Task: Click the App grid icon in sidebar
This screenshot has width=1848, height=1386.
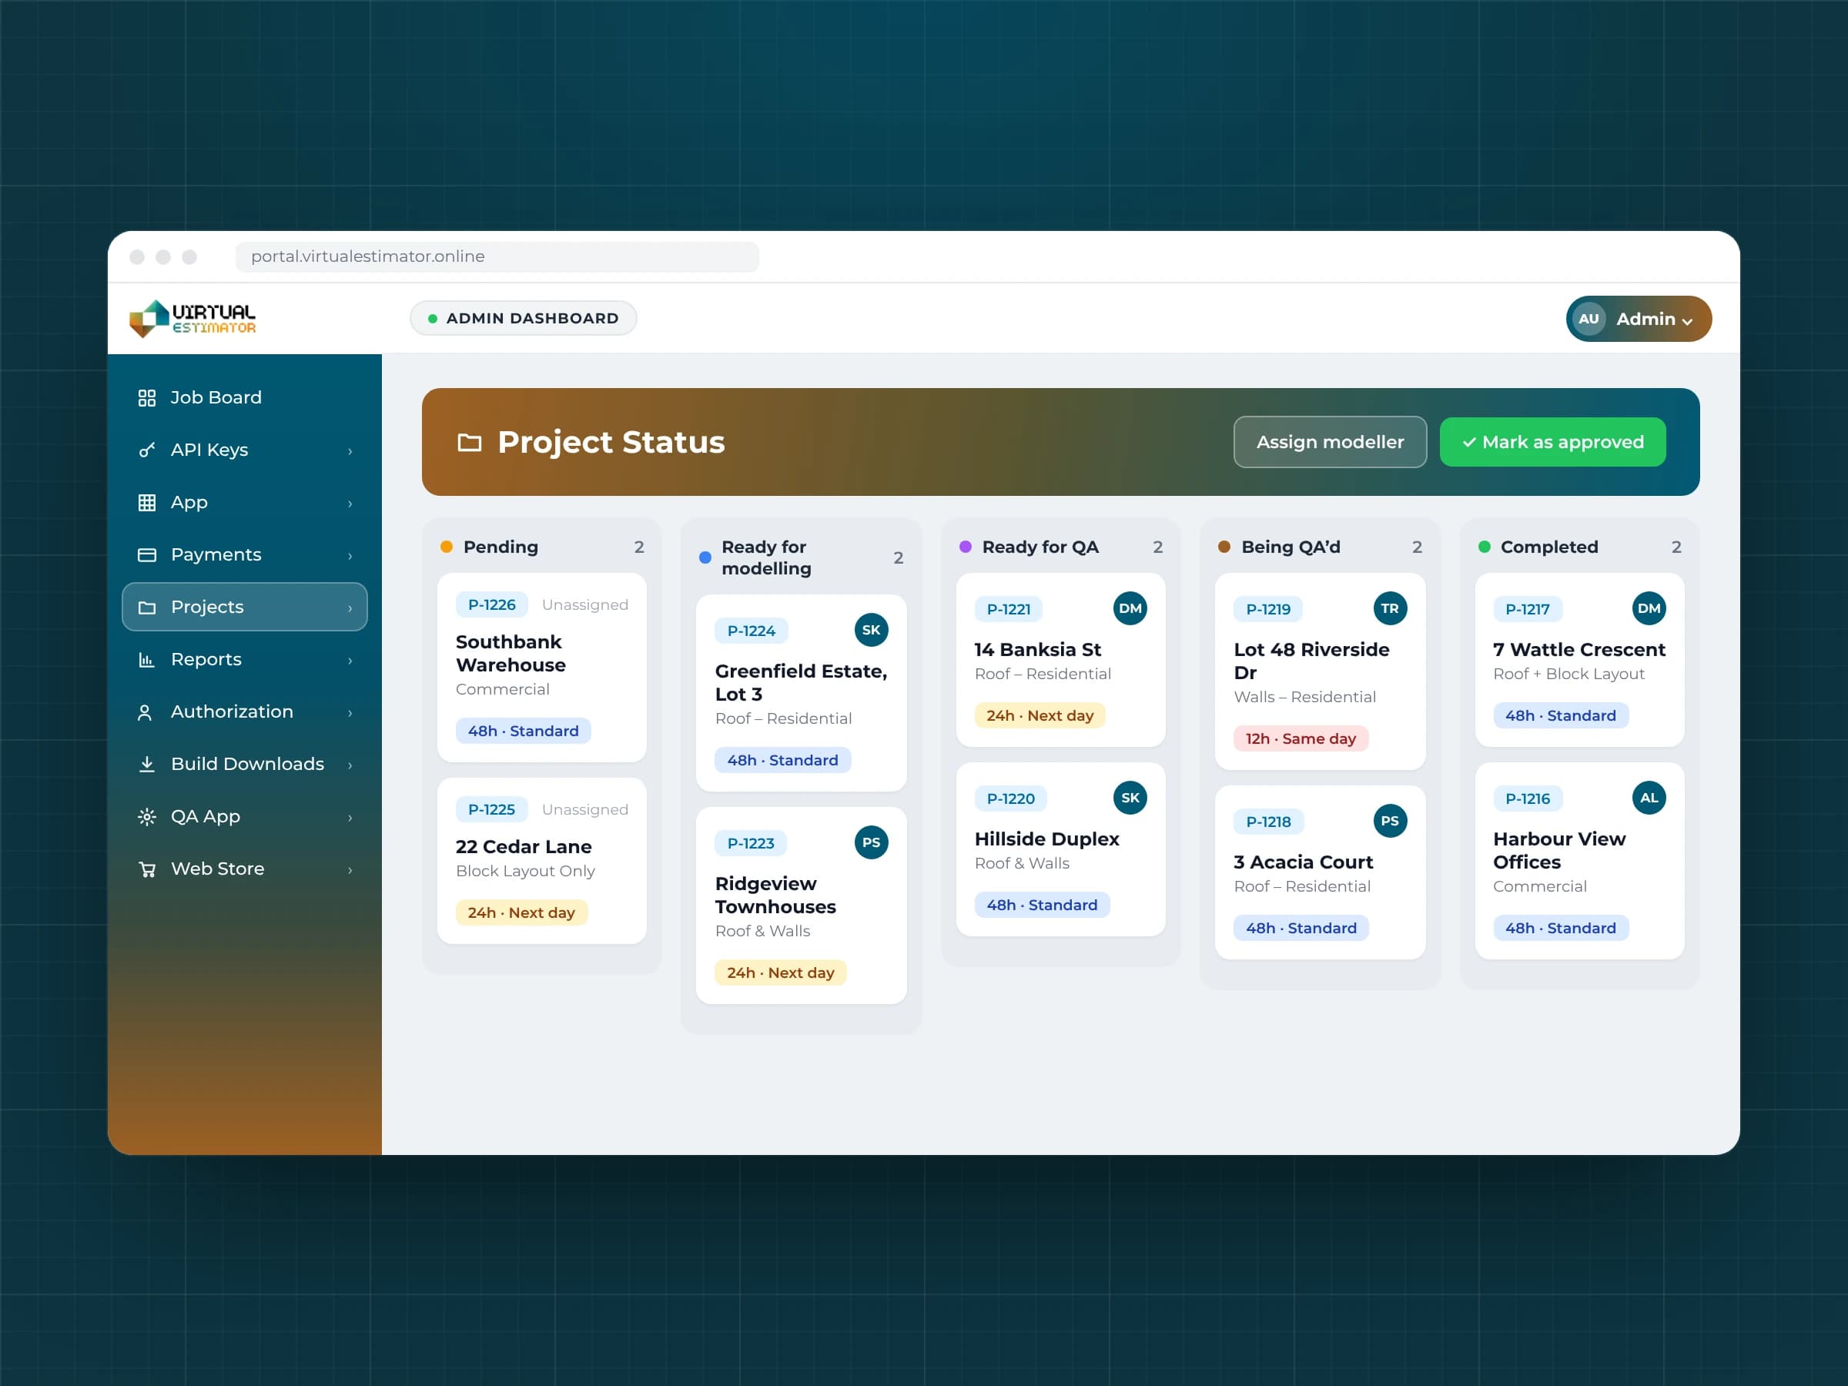Action: click(x=147, y=502)
